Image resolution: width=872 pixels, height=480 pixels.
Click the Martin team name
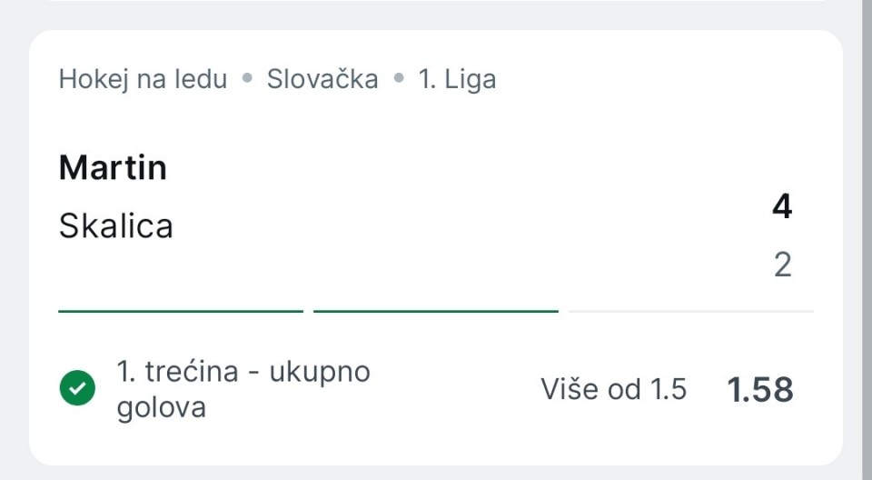pyautogui.click(x=113, y=168)
